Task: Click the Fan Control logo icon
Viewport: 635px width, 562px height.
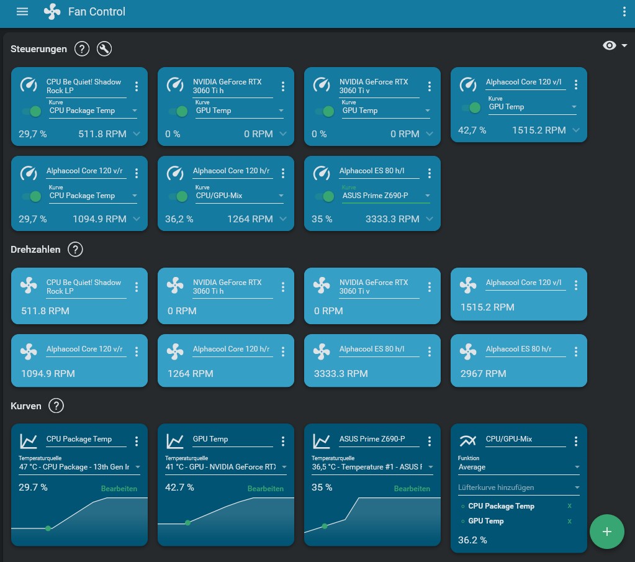Action: [x=52, y=11]
